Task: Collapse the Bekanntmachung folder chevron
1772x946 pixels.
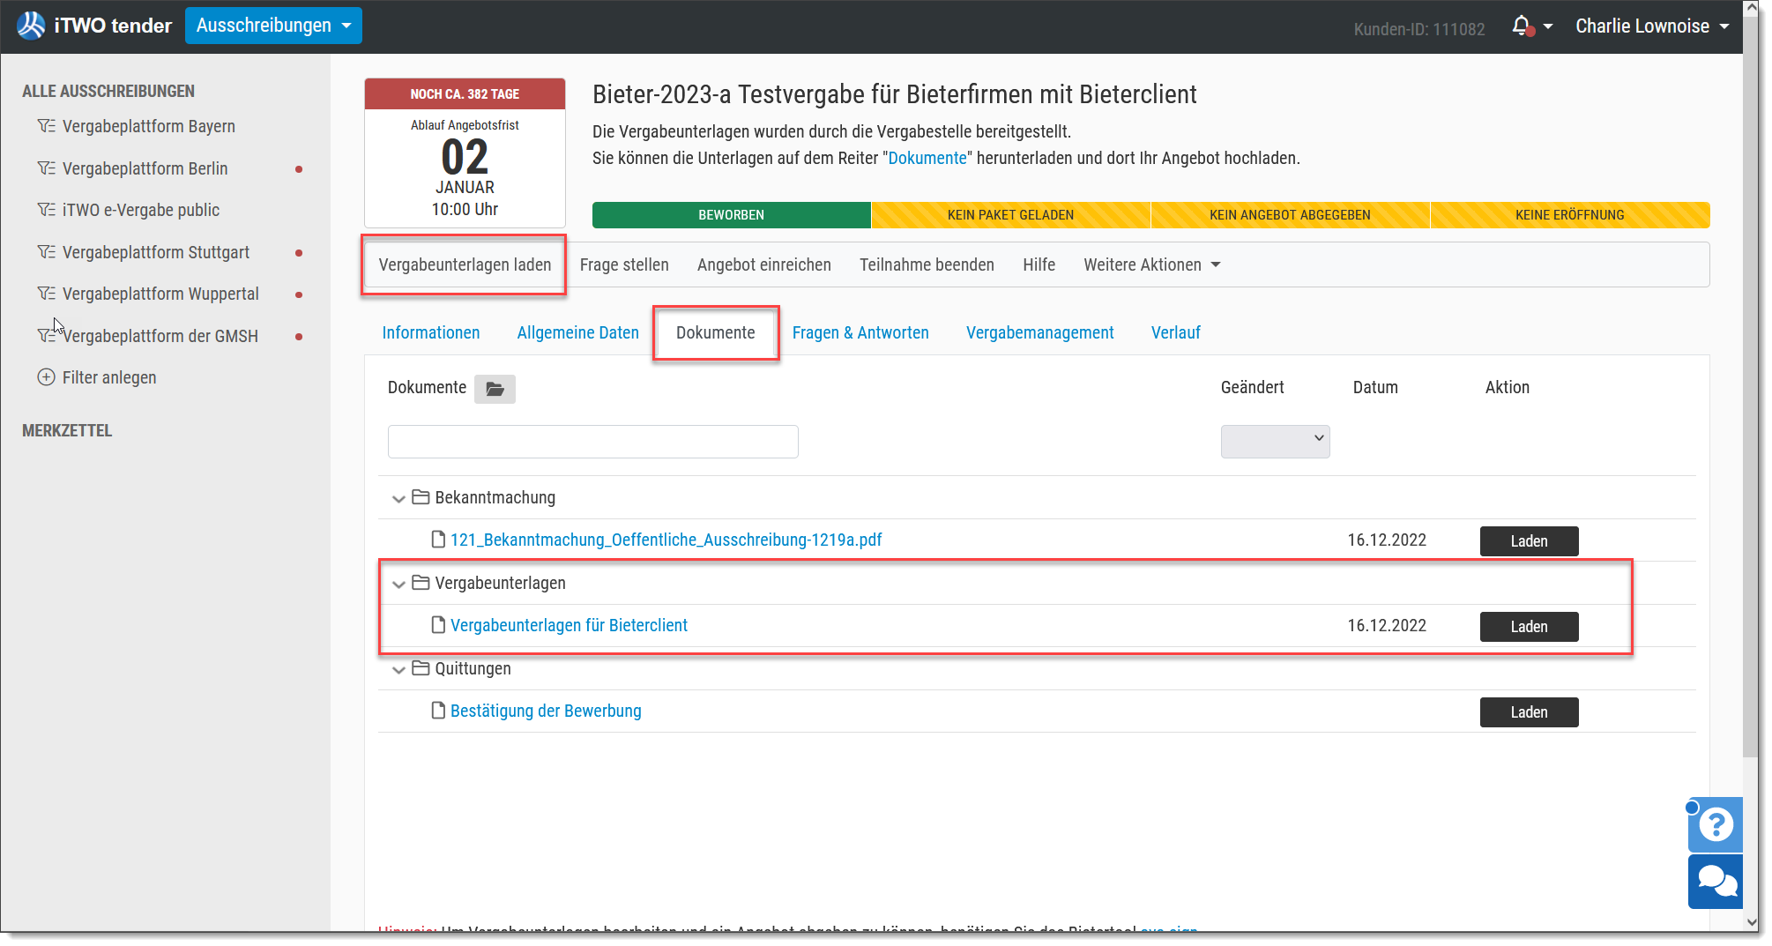Action: pos(398,499)
